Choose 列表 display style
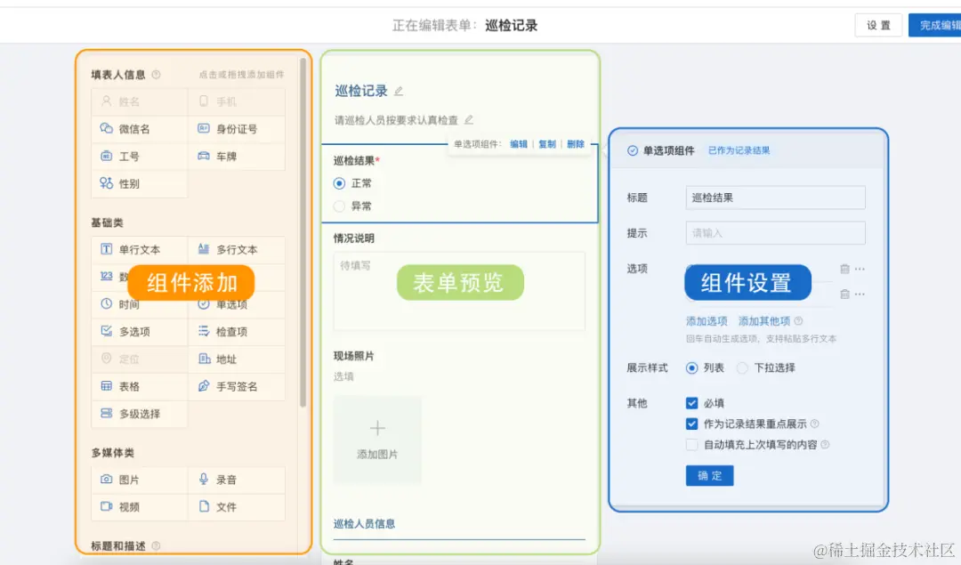This screenshot has height=565, width=961. coord(691,367)
